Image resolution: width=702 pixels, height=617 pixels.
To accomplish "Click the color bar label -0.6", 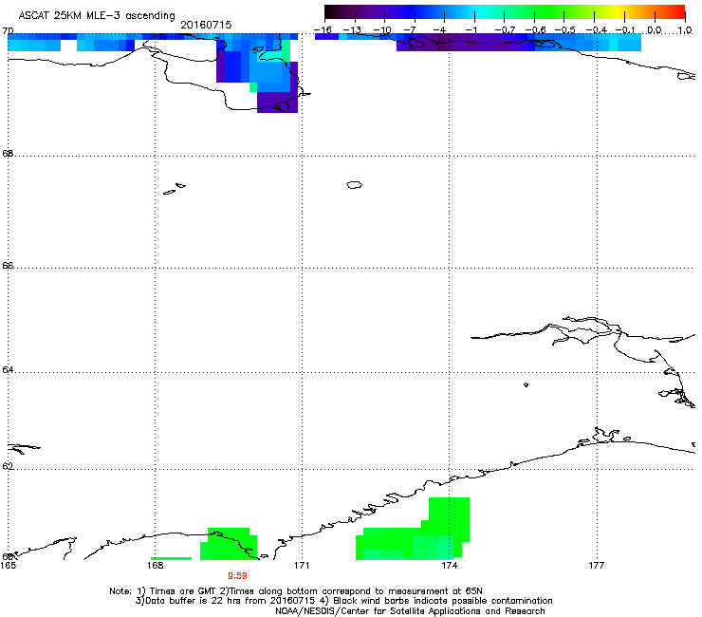I will tap(535, 30).
